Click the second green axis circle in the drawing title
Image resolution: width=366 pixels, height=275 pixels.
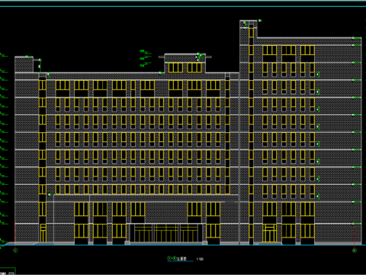tap(175, 258)
